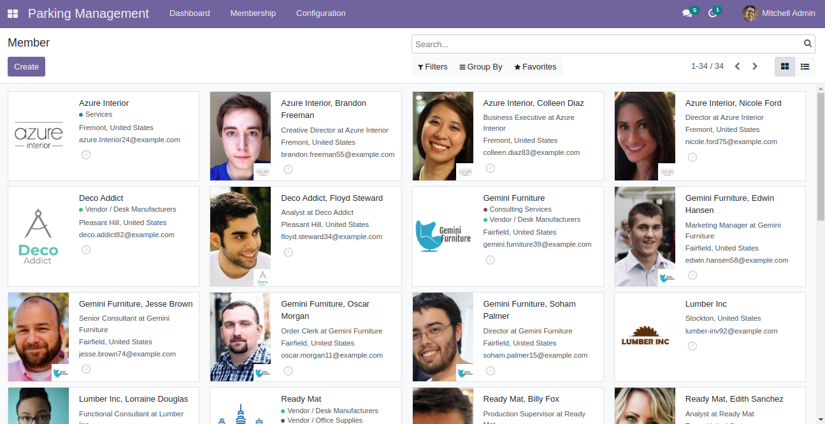Open Brandon Freeman's photo
Image resolution: width=825 pixels, height=424 pixels.
tap(241, 136)
